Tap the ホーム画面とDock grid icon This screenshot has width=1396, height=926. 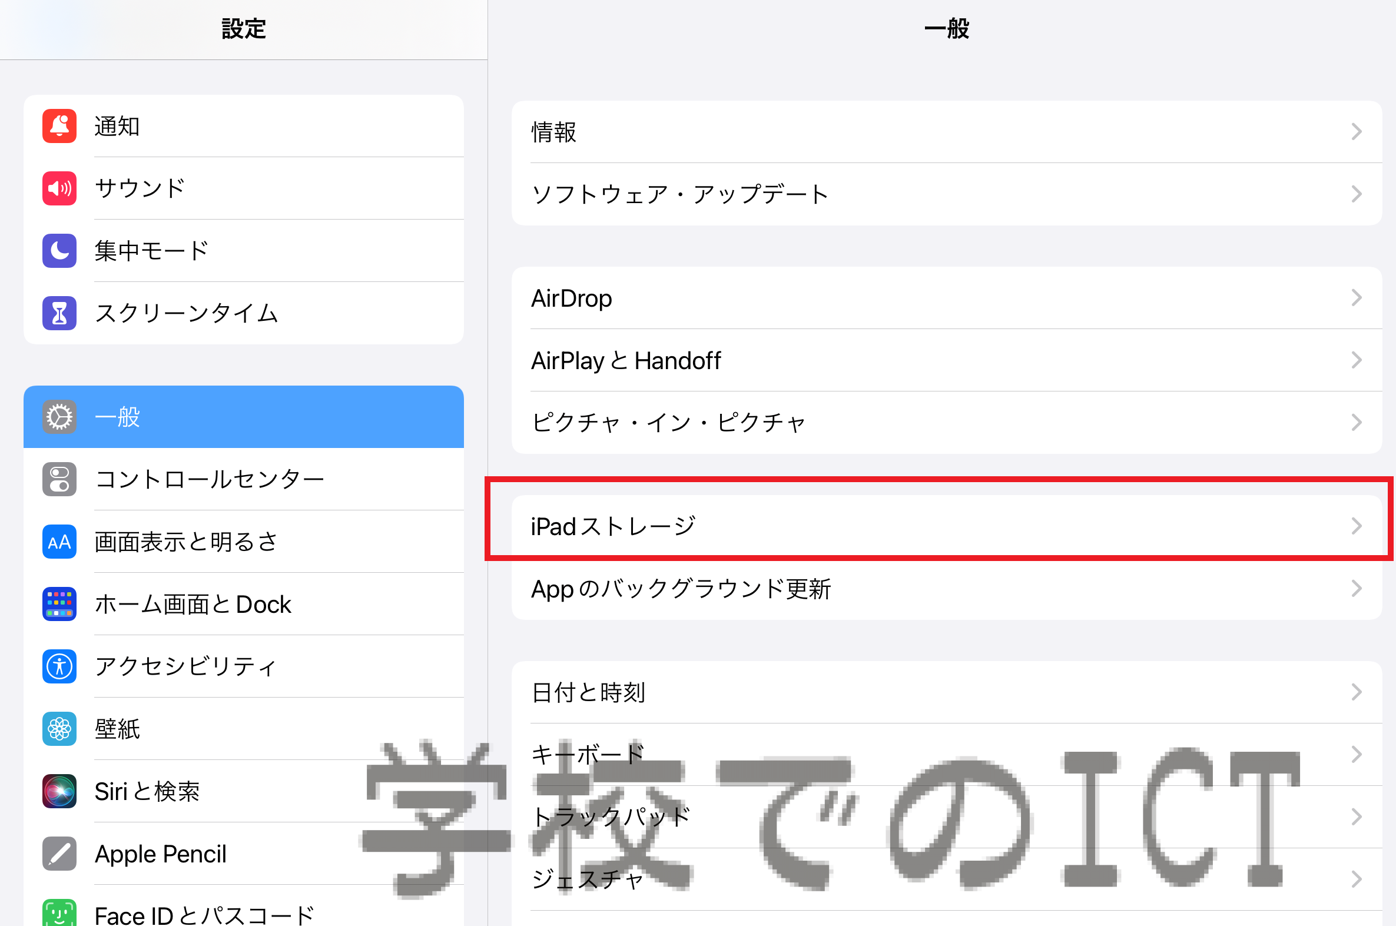click(x=59, y=604)
